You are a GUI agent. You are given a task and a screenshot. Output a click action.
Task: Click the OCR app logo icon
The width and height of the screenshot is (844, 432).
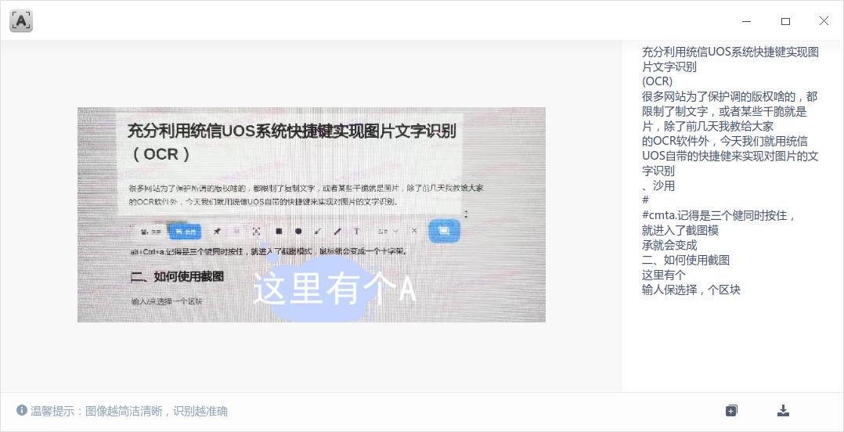point(21,21)
